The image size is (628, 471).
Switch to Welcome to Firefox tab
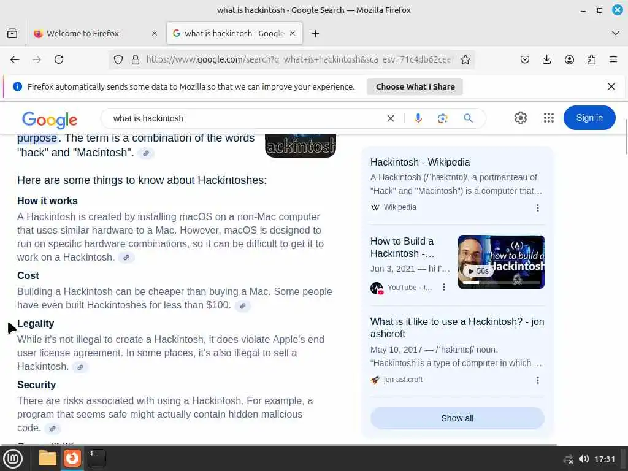click(95, 33)
